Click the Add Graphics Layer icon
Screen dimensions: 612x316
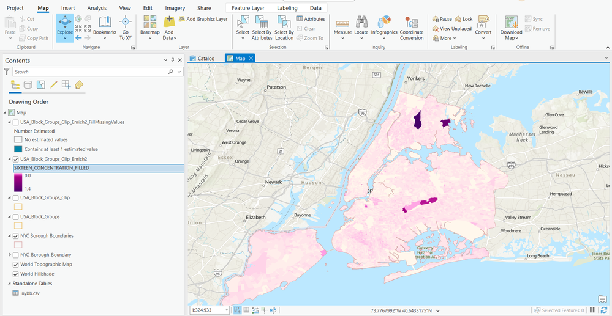click(x=182, y=19)
